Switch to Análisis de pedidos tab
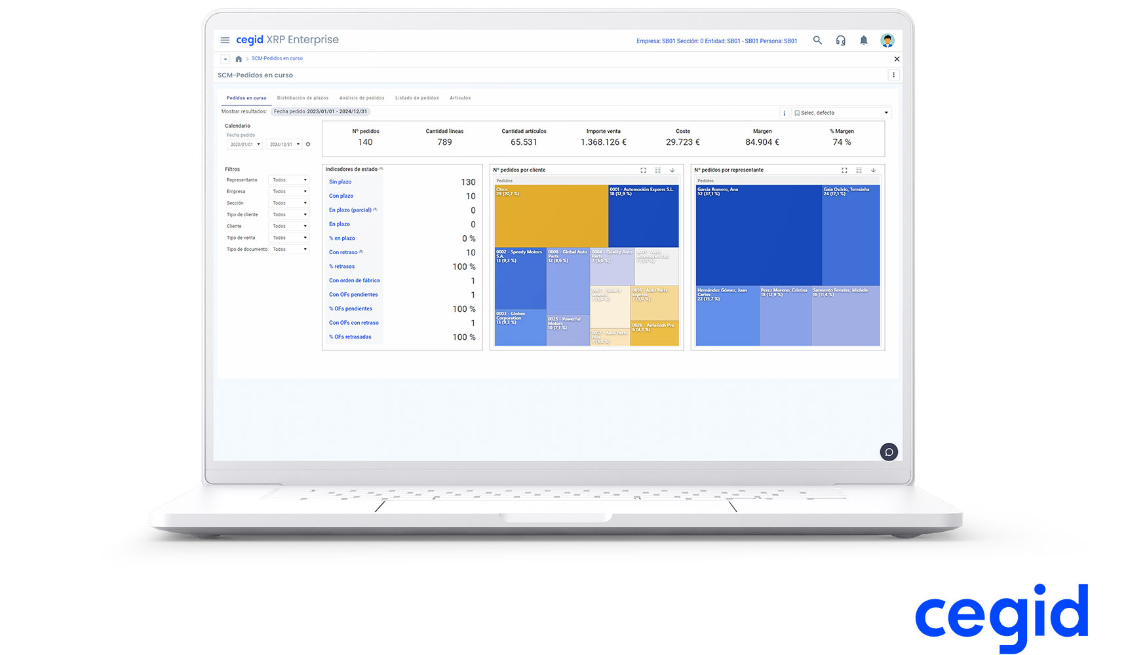Viewport: 1147px width, 655px height. [362, 98]
